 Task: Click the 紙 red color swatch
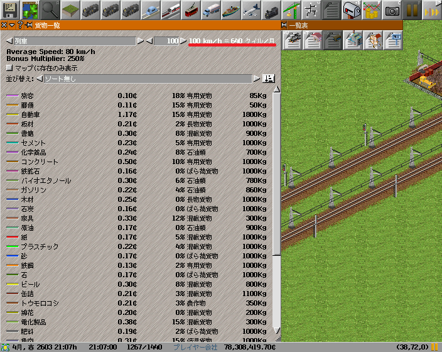tap(13, 237)
